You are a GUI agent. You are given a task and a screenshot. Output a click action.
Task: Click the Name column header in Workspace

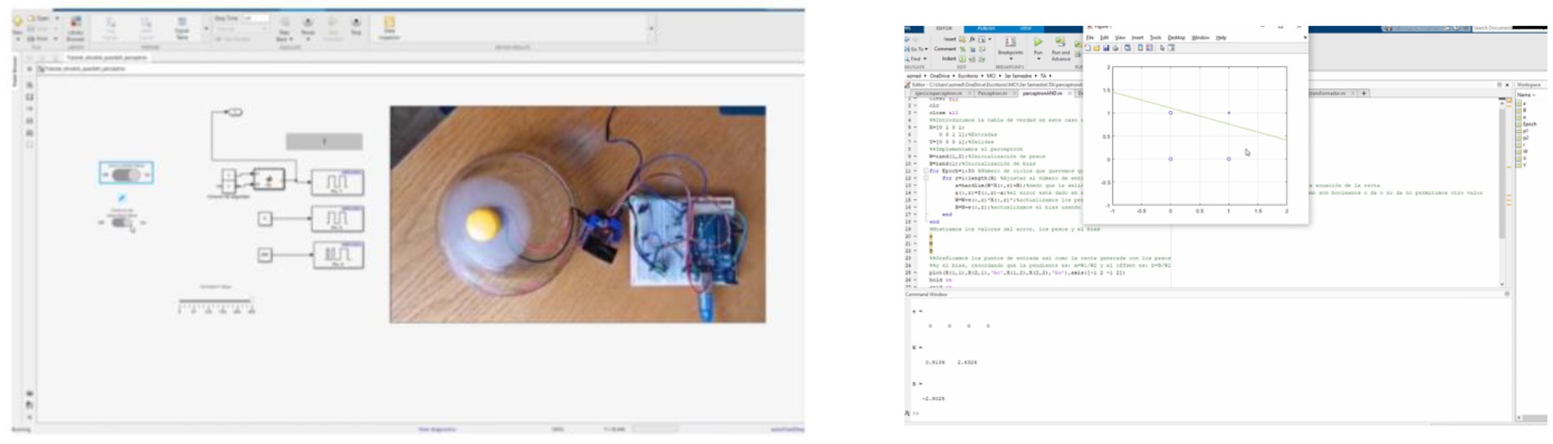[1526, 95]
